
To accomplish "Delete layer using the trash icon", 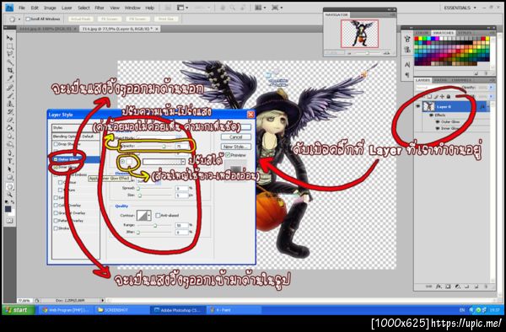I will pos(486,286).
